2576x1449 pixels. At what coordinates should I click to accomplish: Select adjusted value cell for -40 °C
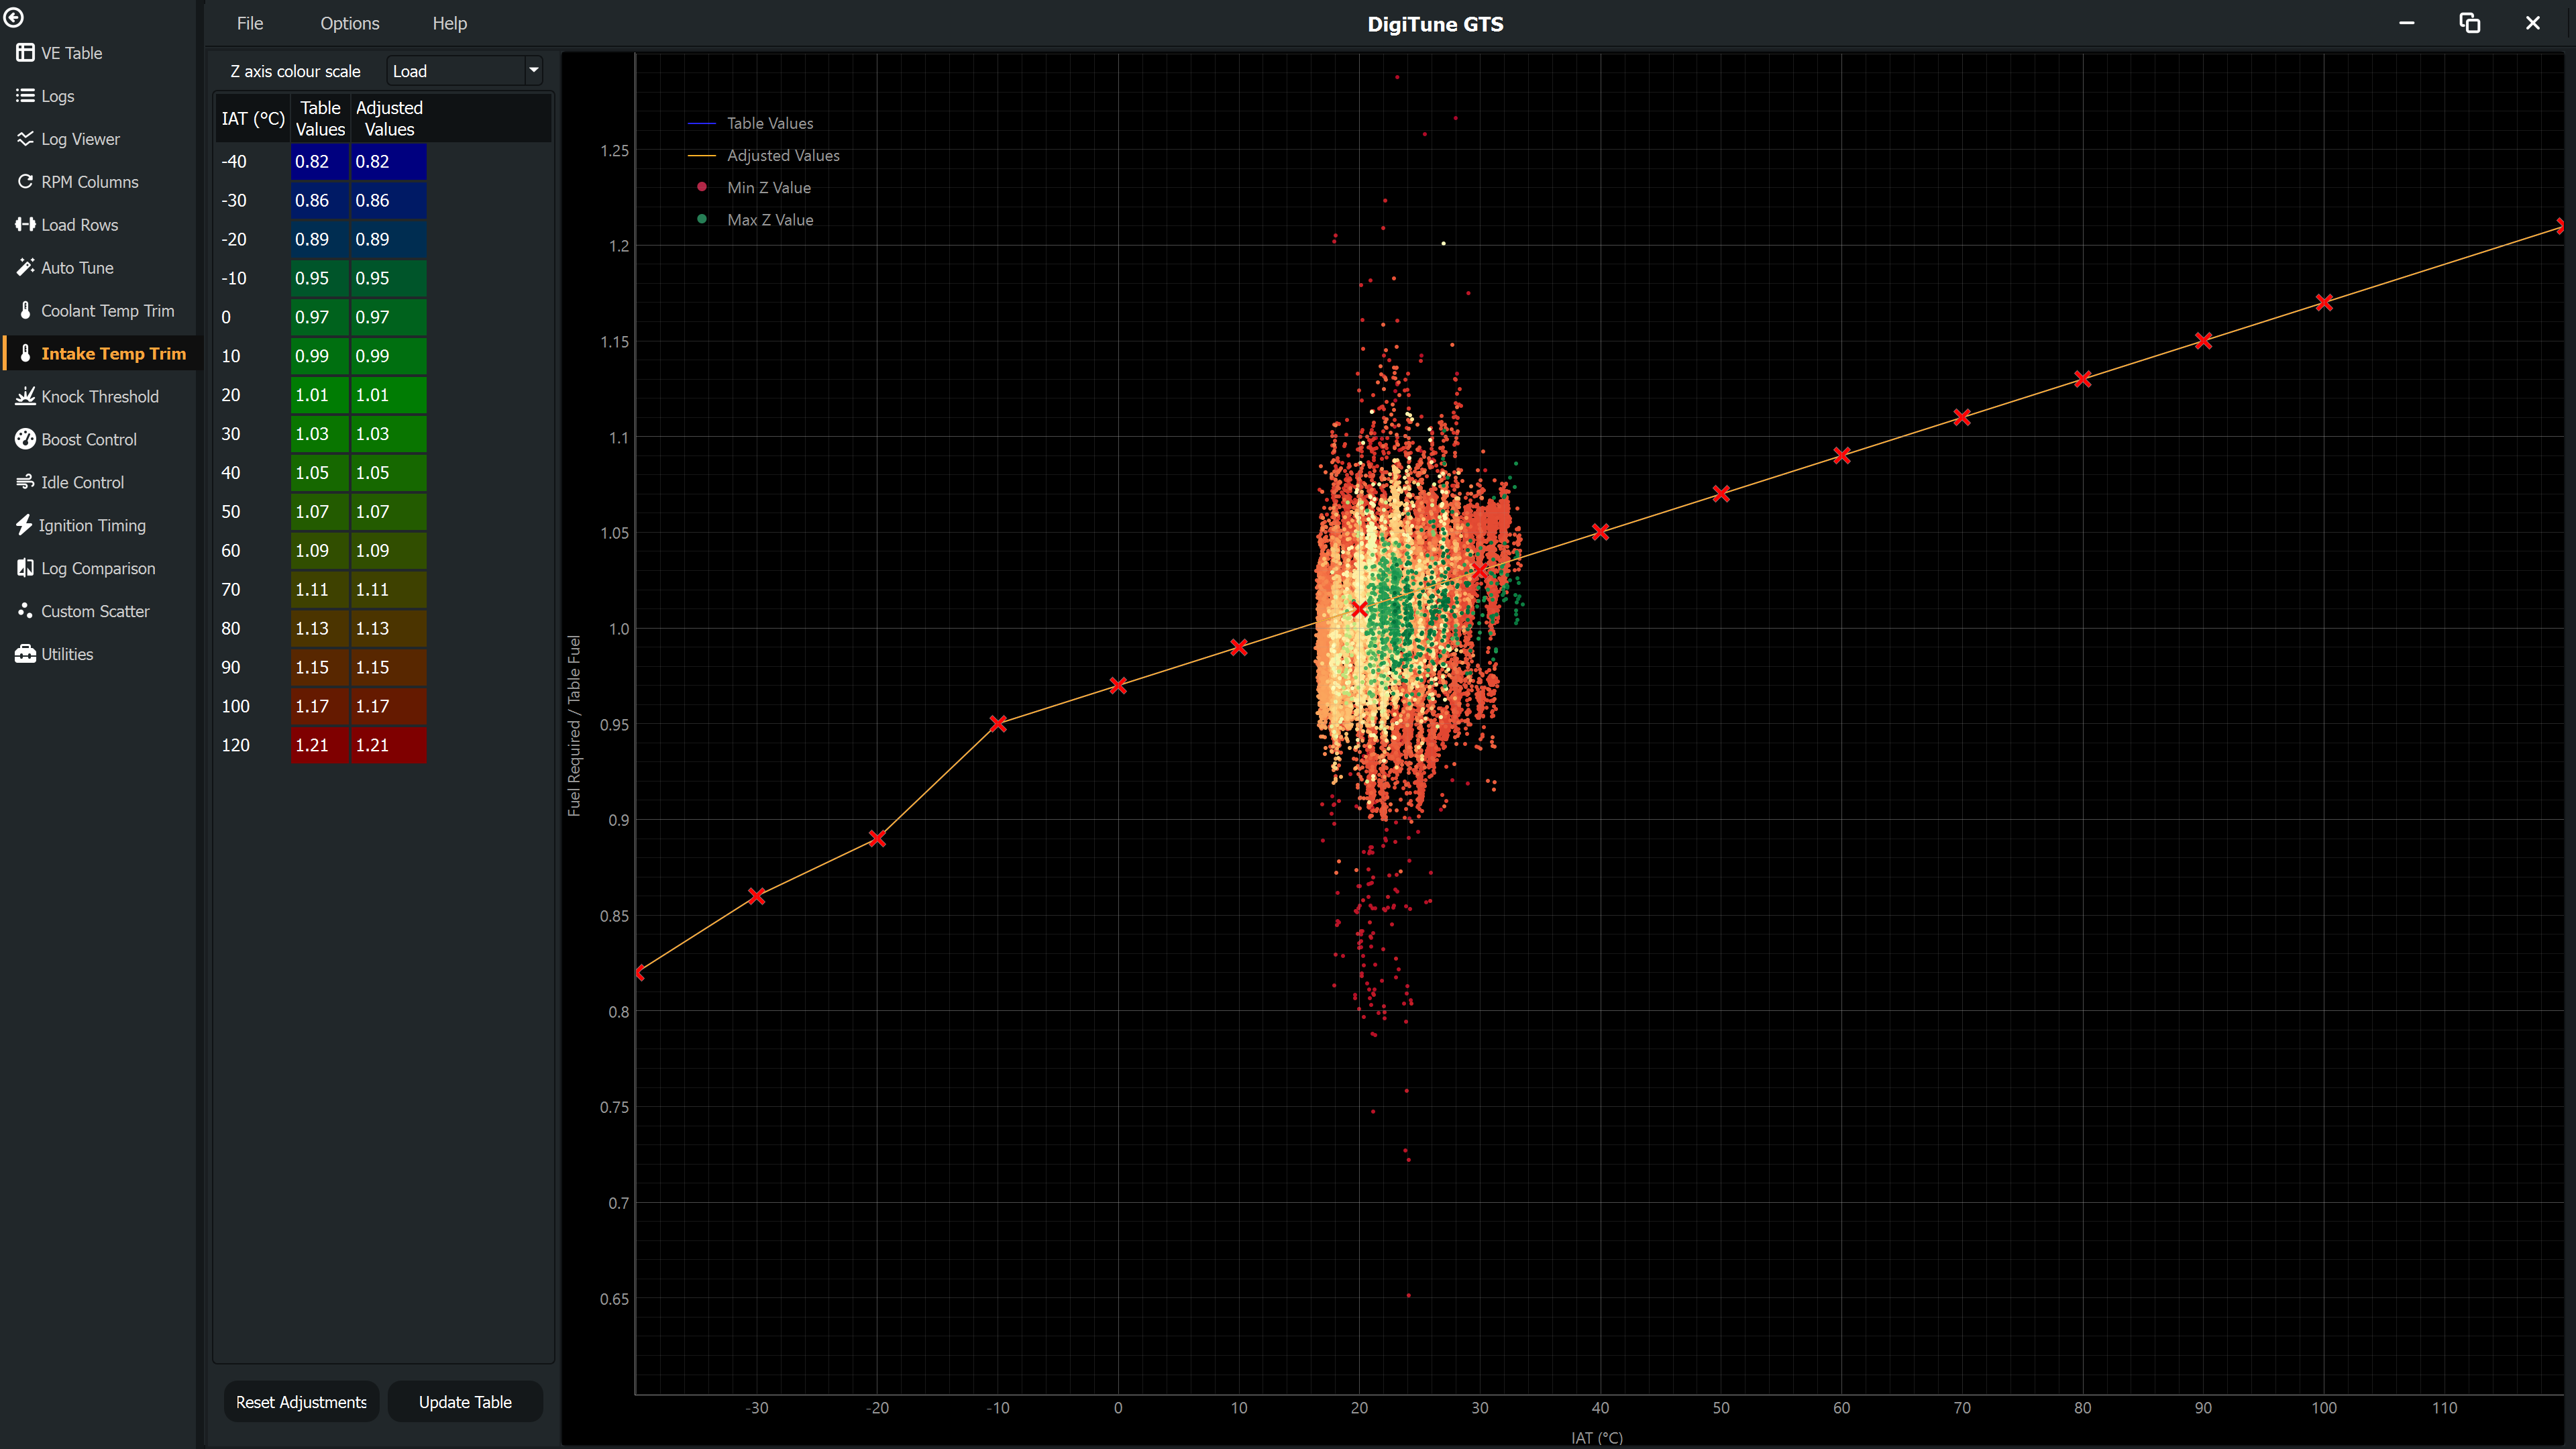[389, 161]
